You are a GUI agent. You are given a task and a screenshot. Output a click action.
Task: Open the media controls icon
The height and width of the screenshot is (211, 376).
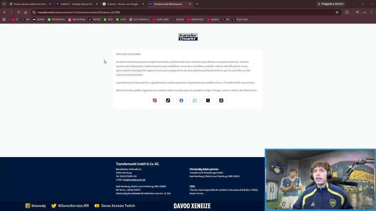pyautogui.click(x=357, y=12)
